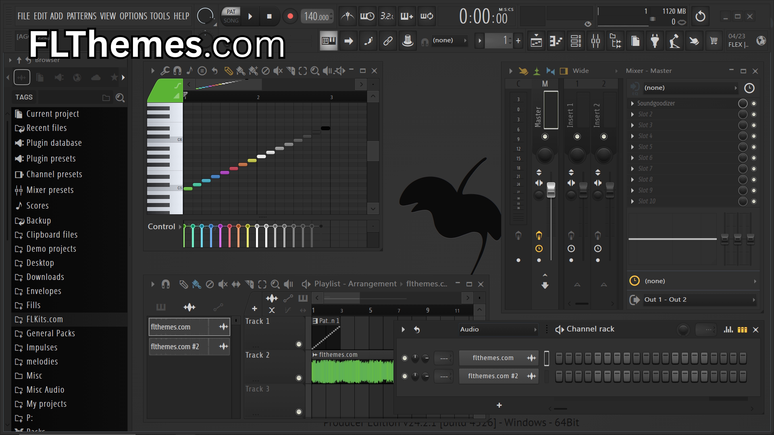Stop playback with the stop button

[269, 17]
